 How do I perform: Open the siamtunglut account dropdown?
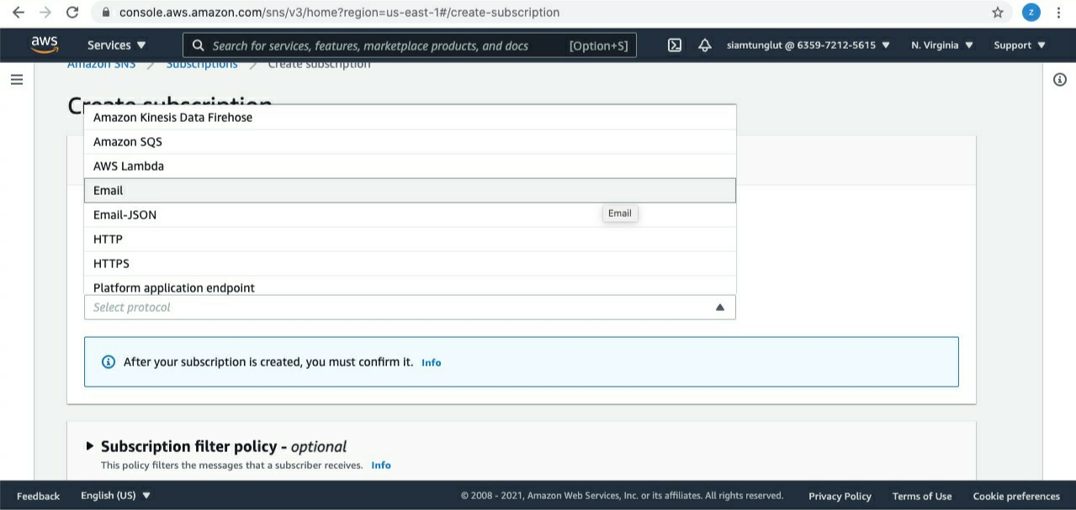[x=808, y=45]
